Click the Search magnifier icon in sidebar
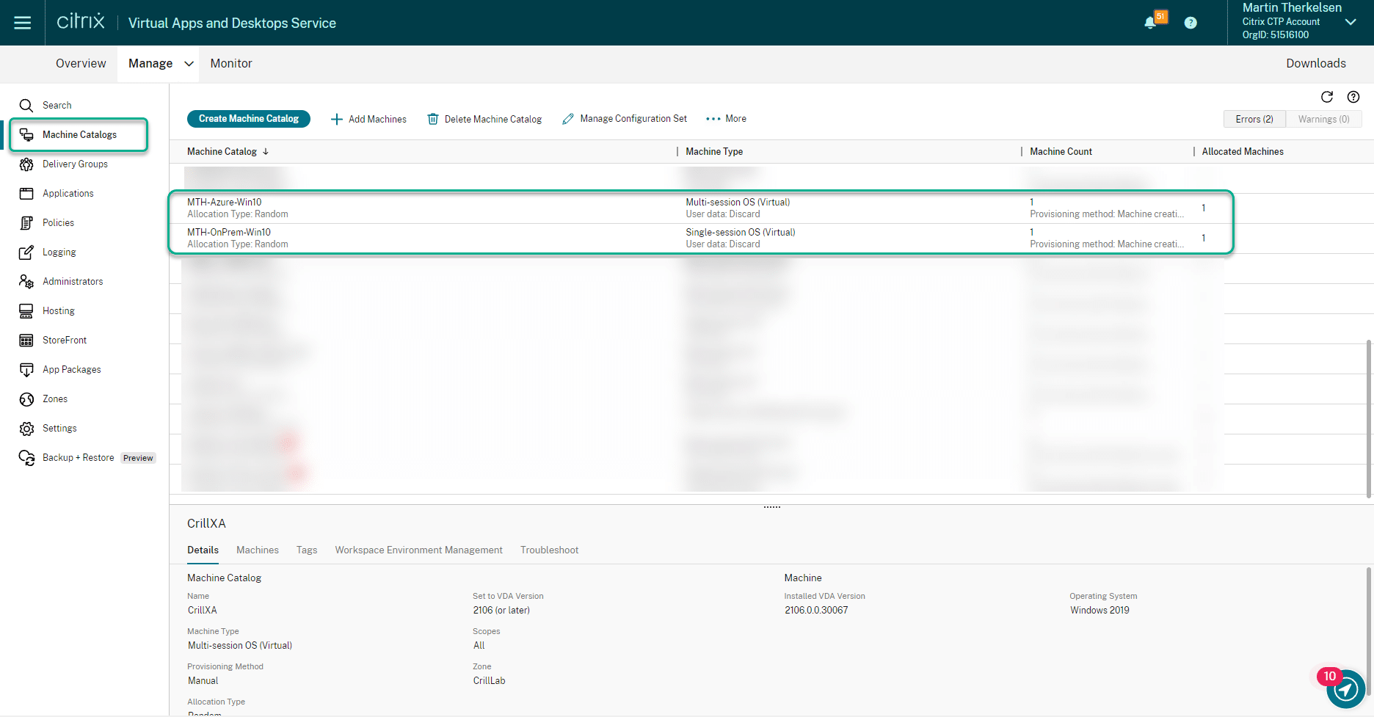 click(x=26, y=106)
